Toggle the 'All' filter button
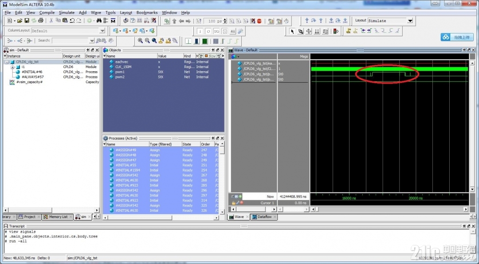The height and width of the screenshot is (264, 479). [233, 31]
